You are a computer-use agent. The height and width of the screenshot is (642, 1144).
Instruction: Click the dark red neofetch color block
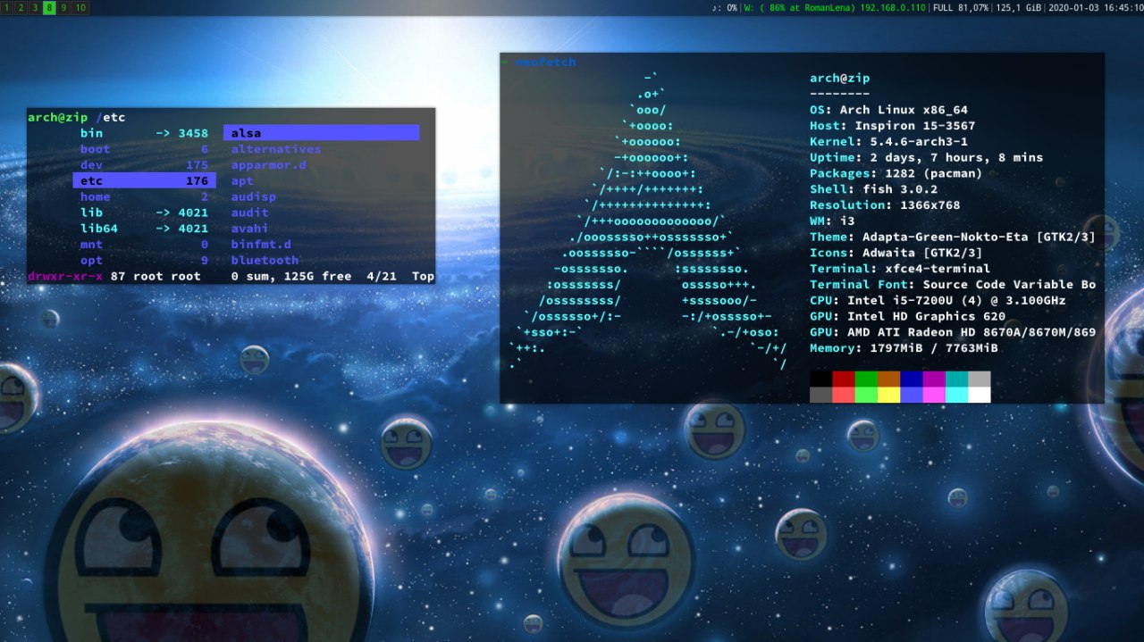[x=844, y=379]
